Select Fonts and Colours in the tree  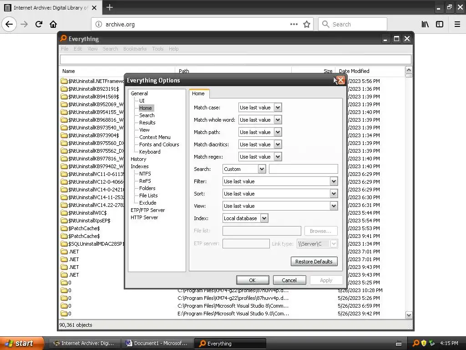pos(159,144)
